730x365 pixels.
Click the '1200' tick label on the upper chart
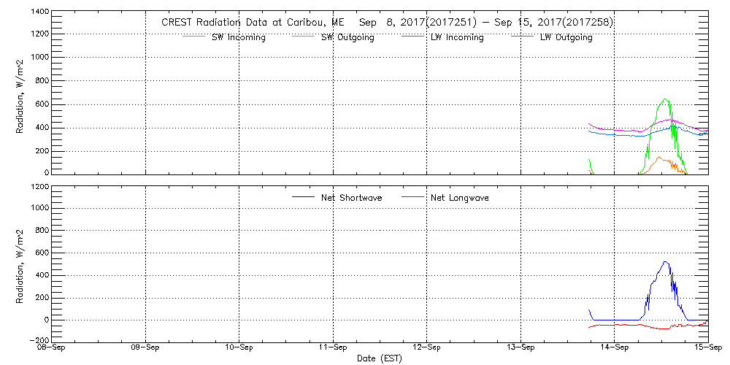point(40,34)
